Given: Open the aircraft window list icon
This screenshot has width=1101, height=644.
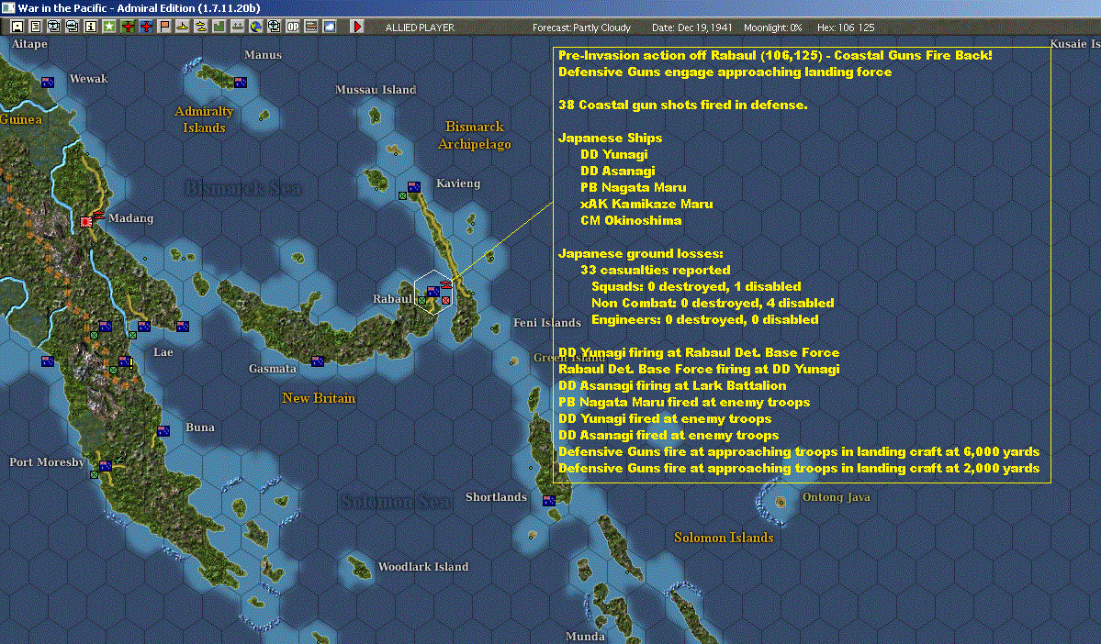Looking at the screenshot, I should (54, 27).
